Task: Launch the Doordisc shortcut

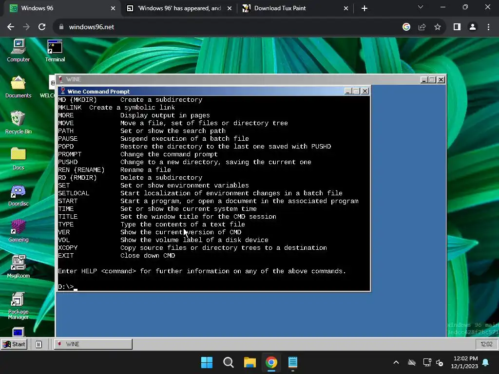Action: tap(18, 195)
